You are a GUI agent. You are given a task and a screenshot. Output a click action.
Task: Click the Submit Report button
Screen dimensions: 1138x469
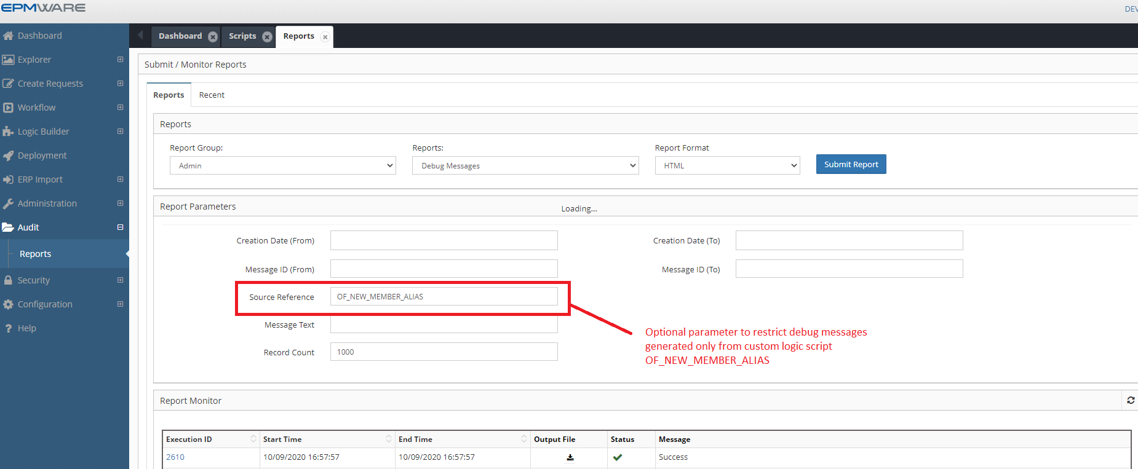click(851, 164)
